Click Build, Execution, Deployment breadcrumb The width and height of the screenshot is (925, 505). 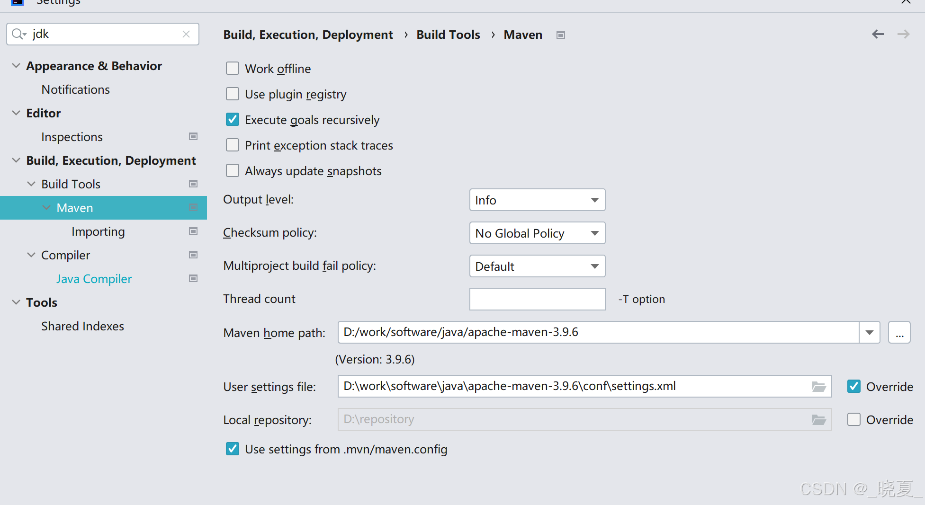click(308, 35)
